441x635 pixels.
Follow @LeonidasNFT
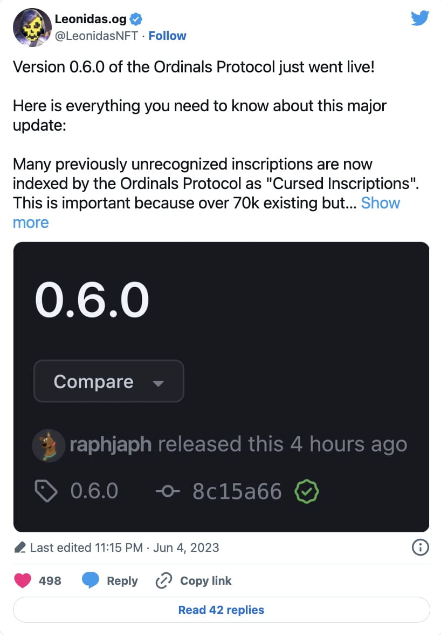coord(167,36)
